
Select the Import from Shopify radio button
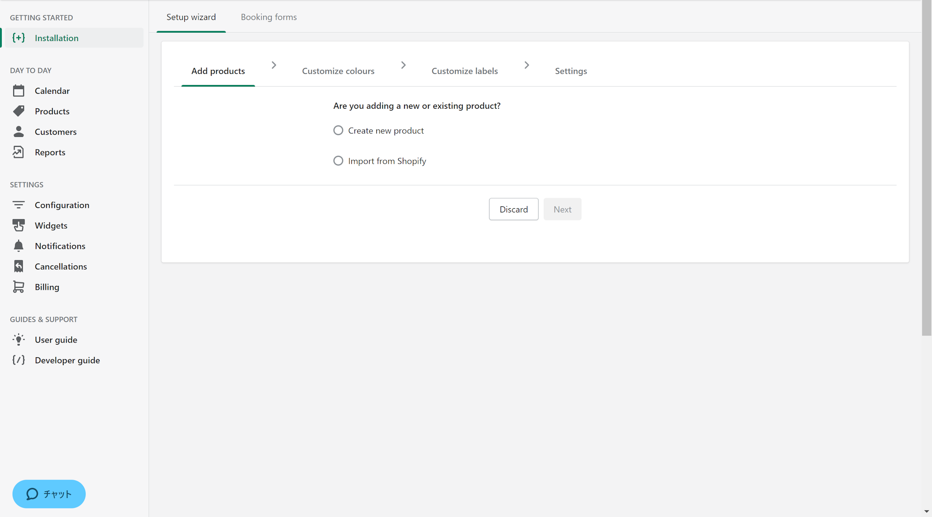pos(338,161)
